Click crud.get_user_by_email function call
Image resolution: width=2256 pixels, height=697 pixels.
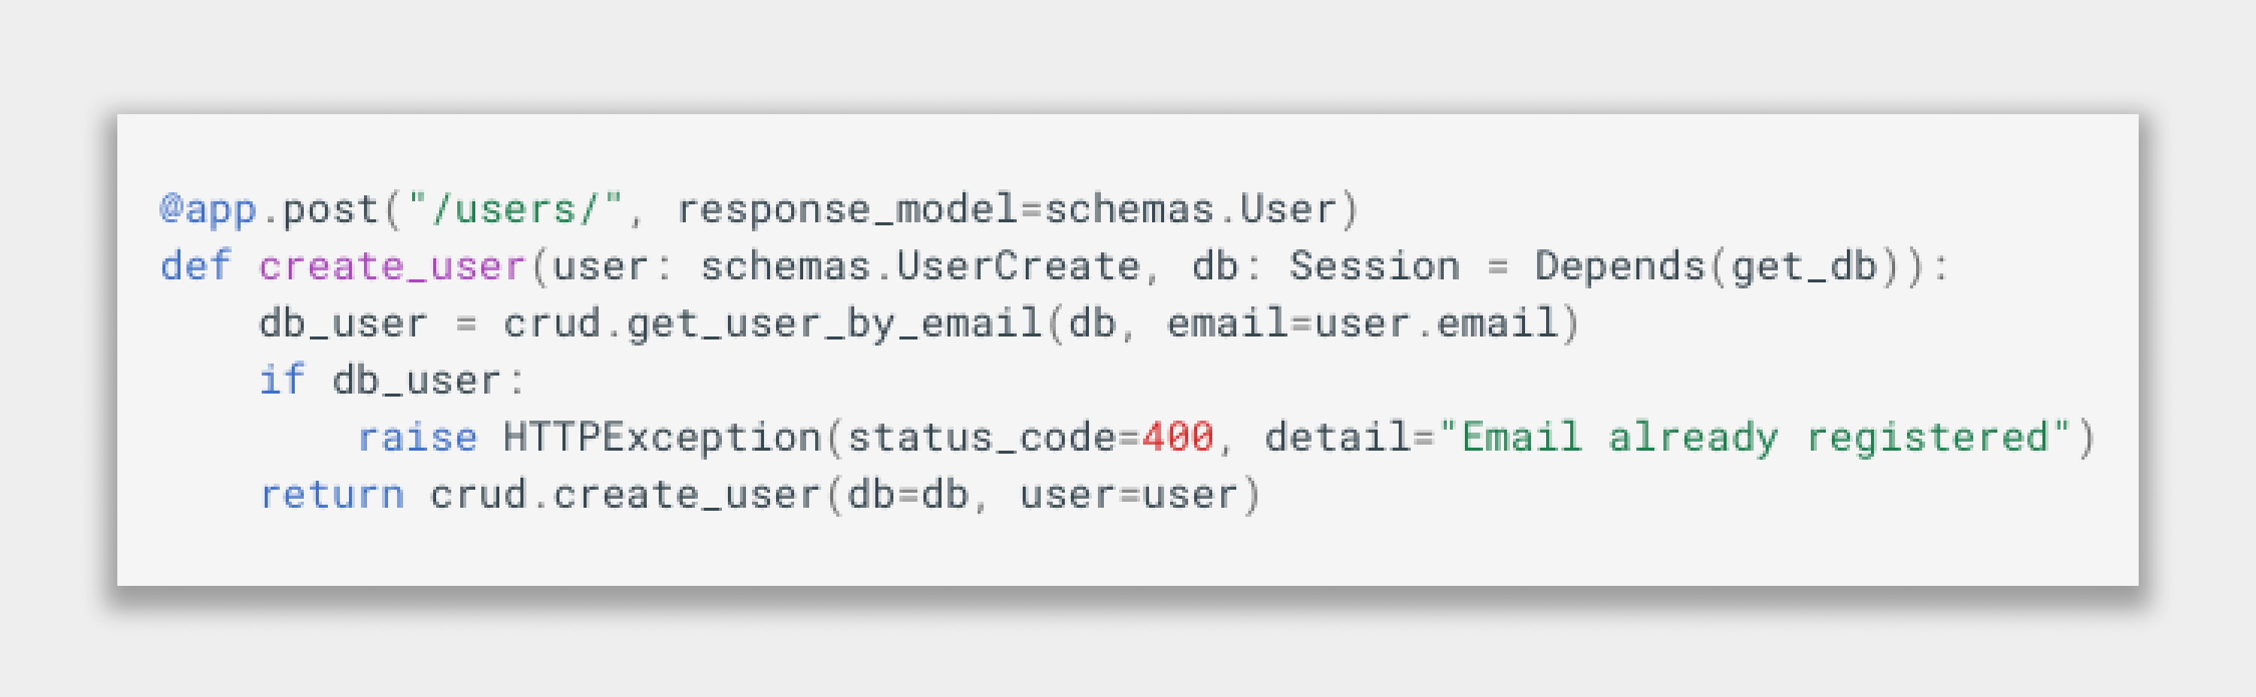point(772,324)
